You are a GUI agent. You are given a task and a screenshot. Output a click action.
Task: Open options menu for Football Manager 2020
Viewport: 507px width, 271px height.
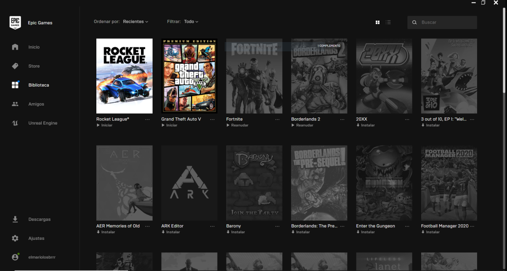pos(472,226)
